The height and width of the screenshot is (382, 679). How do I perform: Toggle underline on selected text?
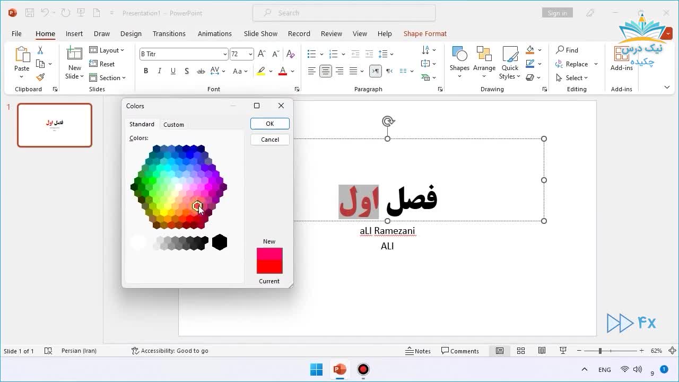pyautogui.click(x=172, y=71)
